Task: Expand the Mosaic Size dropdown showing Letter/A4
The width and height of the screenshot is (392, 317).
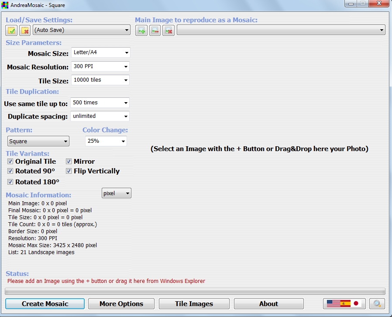Action: (100, 52)
